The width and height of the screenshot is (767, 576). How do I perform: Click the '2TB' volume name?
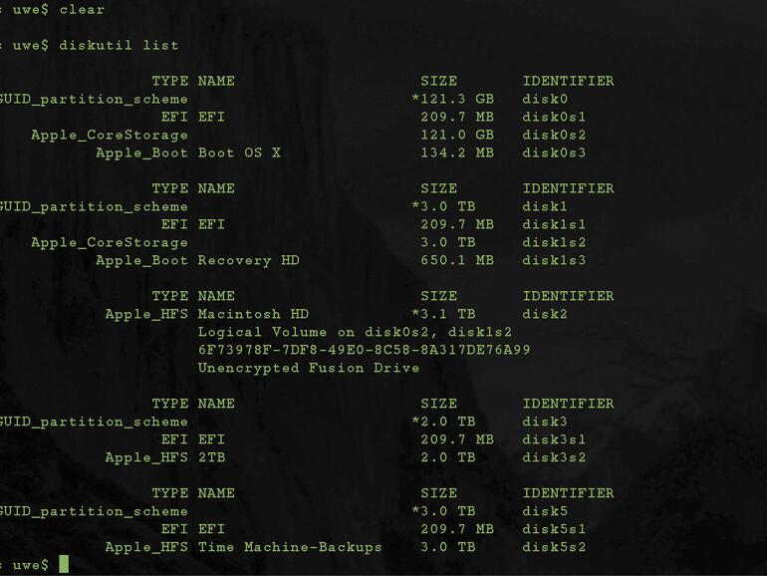tap(211, 457)
